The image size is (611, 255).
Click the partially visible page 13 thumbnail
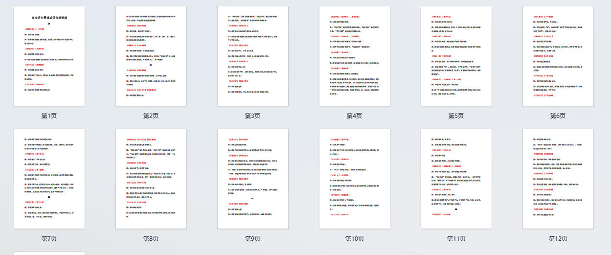pyautogui.click(x=49, y=253)
